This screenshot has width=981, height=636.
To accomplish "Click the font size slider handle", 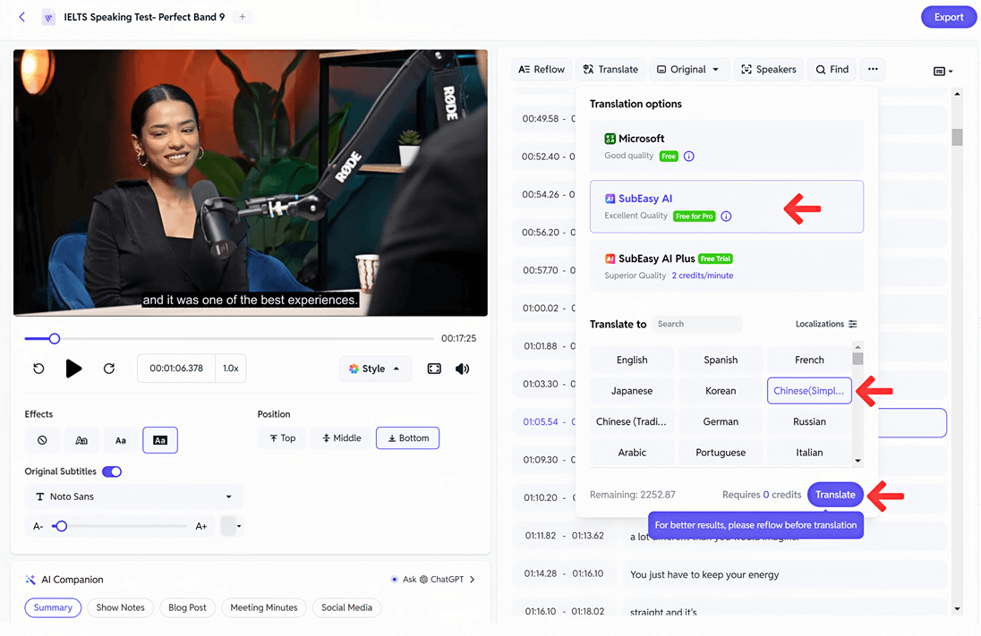I will point(60,526).
